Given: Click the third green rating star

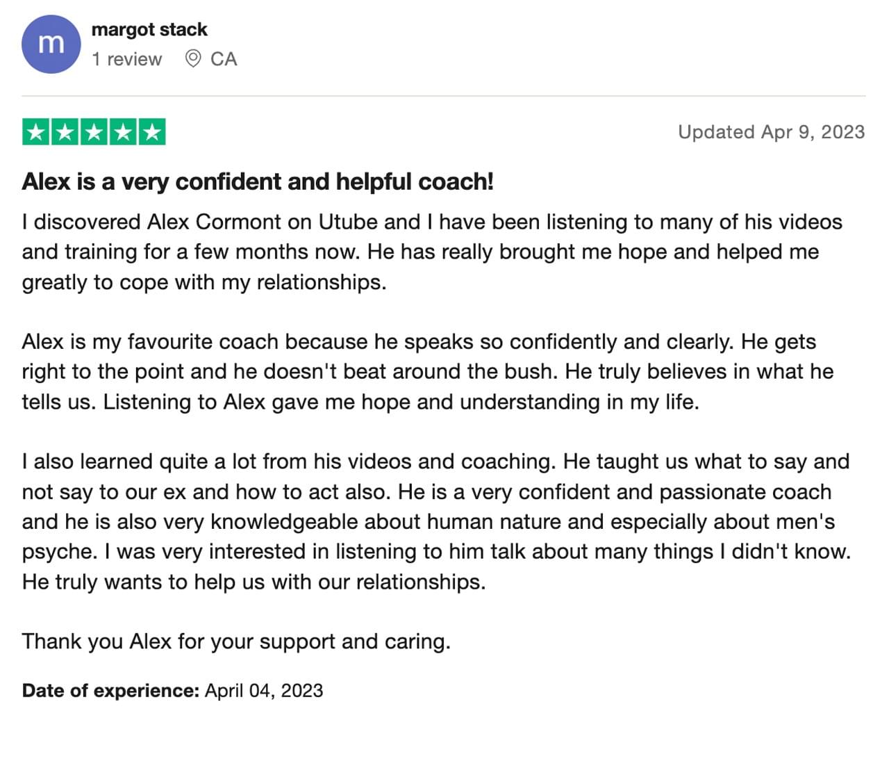Looking at the screenshot, I should [x=94, y=132].
